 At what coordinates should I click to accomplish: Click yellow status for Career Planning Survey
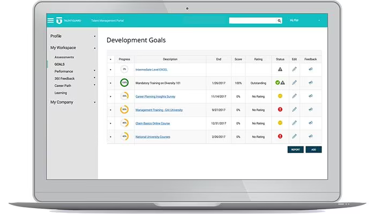tap(280, 96)
